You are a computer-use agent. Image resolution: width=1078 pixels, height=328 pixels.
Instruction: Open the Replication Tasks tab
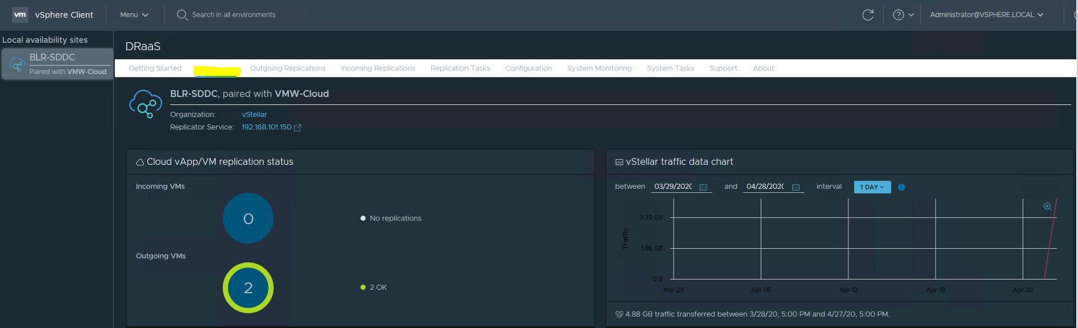point(460,68)
